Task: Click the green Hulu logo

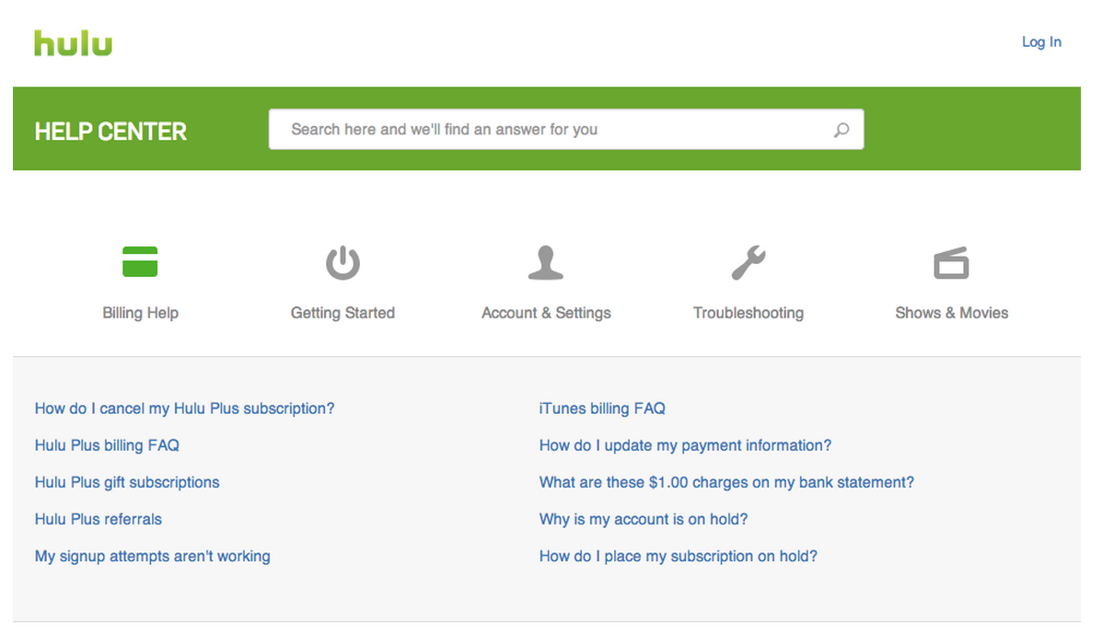Action: coord(74,42)
